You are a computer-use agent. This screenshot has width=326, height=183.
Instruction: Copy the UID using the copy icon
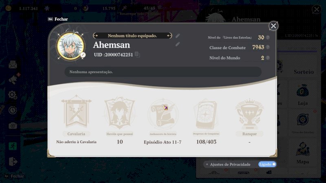(x=137, y=54)
